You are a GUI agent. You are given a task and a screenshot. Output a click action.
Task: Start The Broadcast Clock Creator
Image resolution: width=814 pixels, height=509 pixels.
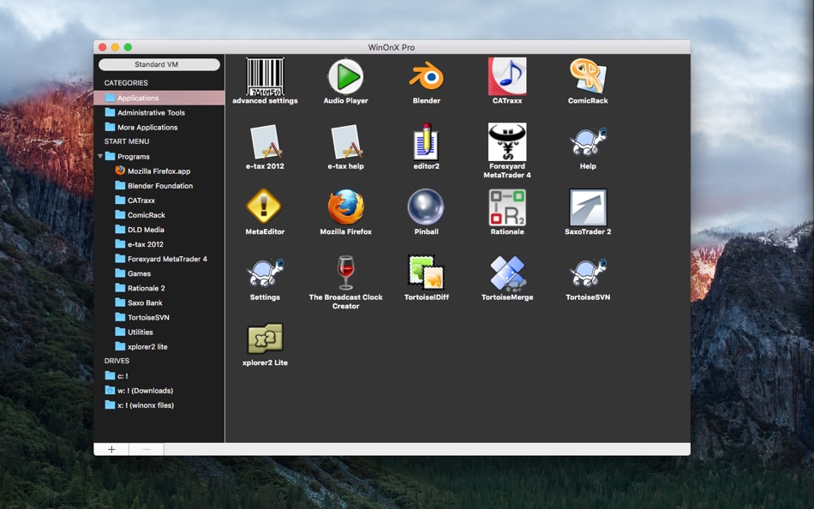pyautogui.click(x=345, y=272)
